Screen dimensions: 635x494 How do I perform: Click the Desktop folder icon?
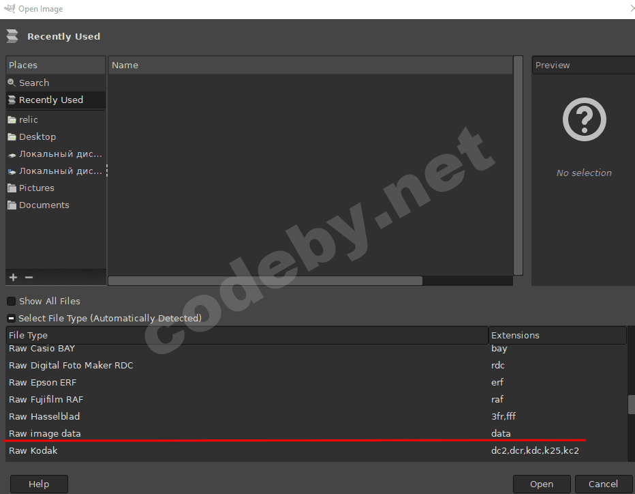tap(12, 137)
